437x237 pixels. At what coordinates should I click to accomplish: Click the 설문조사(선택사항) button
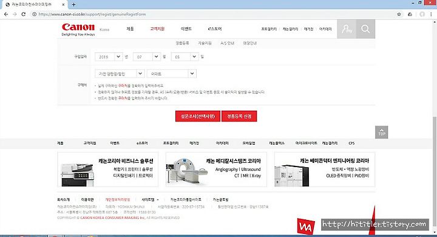198,116
